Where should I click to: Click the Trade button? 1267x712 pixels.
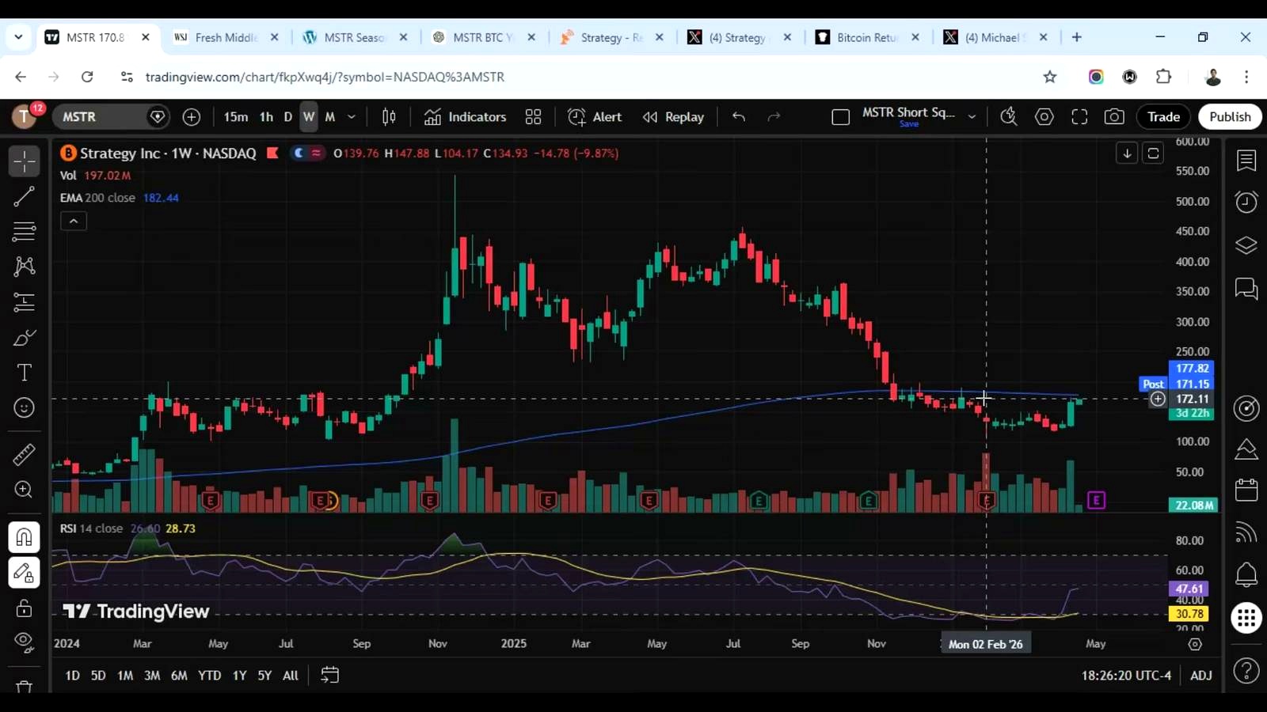(x=1164, y=117)
